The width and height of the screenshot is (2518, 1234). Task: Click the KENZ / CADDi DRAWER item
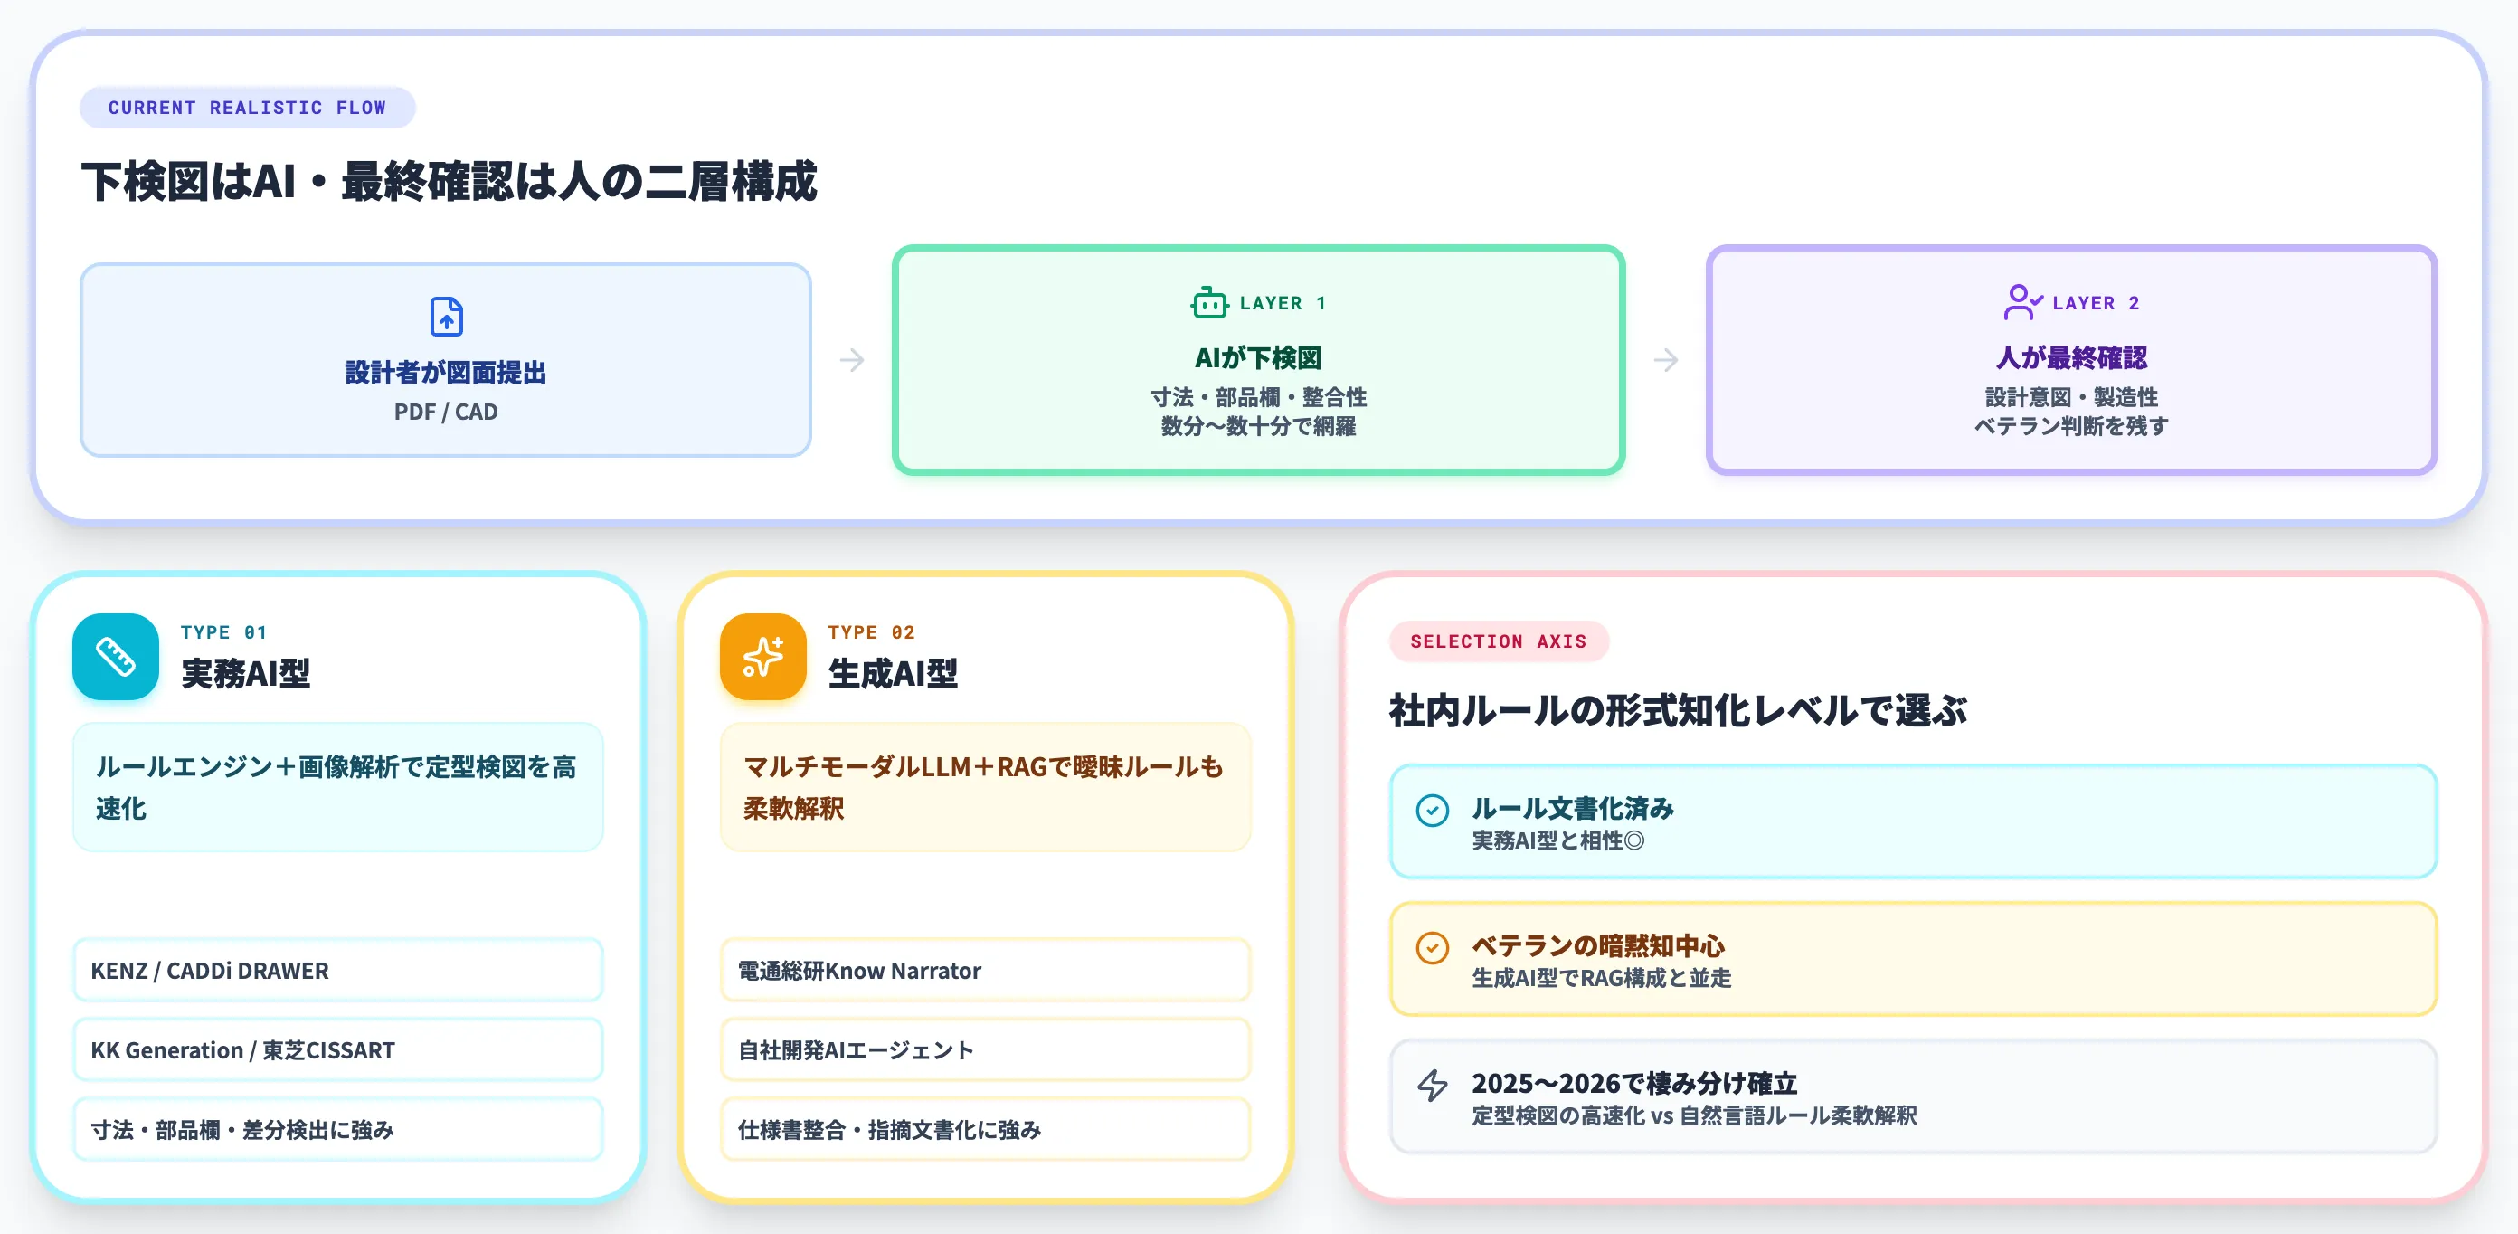pos(338,970)
